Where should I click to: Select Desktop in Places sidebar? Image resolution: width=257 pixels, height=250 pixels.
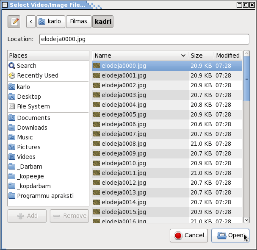[x=48, y=97]
